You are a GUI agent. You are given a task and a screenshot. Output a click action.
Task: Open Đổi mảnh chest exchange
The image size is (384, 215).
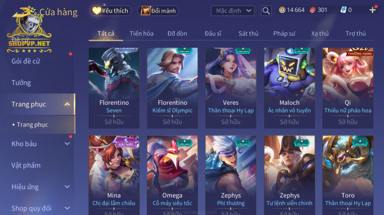click(x=158, y=11)
